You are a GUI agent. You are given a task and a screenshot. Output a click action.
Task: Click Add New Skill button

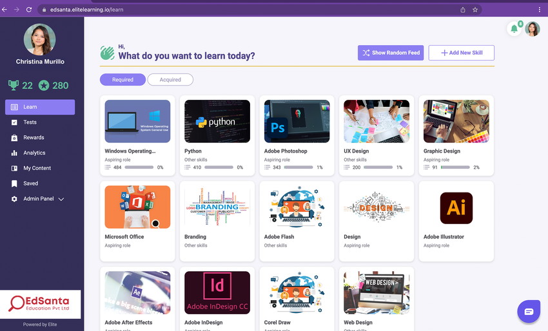pyautogui.click(x=462, y=53)
